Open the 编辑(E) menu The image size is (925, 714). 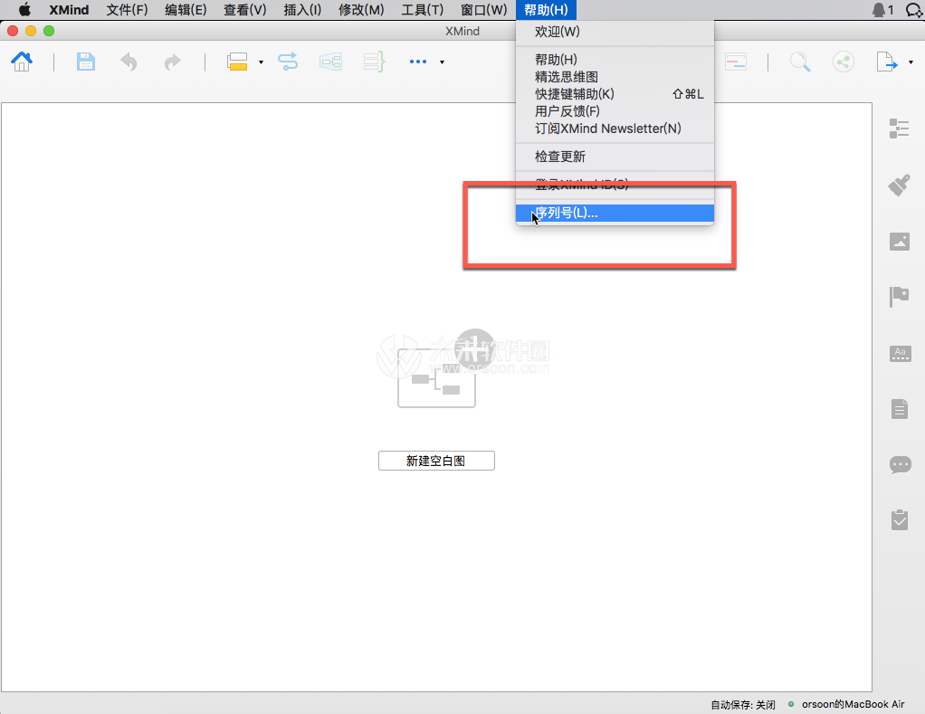pyautogui.click(x=186, y=10)
